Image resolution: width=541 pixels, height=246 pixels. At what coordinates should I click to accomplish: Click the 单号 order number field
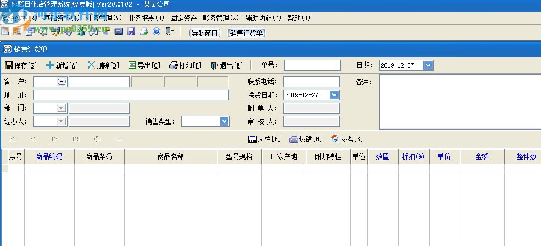click(312, 65)
